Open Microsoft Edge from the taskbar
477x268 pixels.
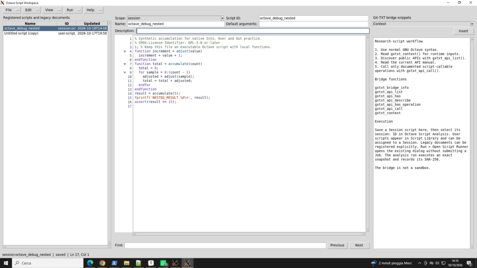(x=90, y=263)
